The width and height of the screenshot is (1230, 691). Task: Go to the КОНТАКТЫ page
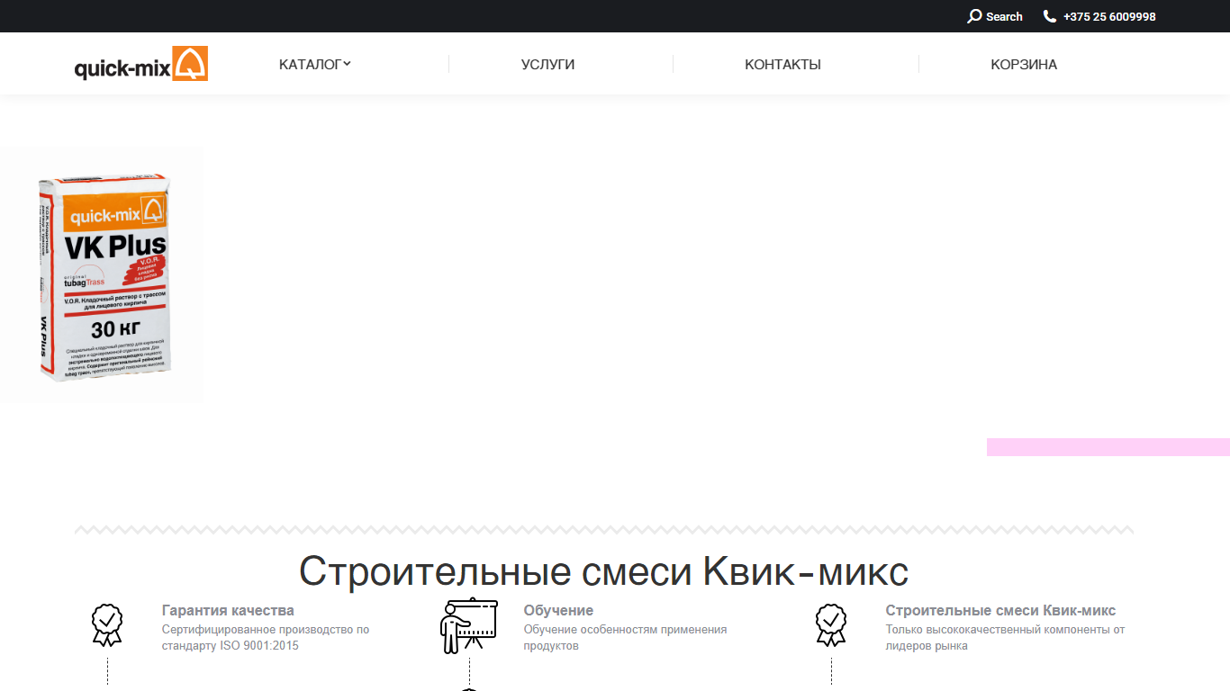[x=782, y=64]
